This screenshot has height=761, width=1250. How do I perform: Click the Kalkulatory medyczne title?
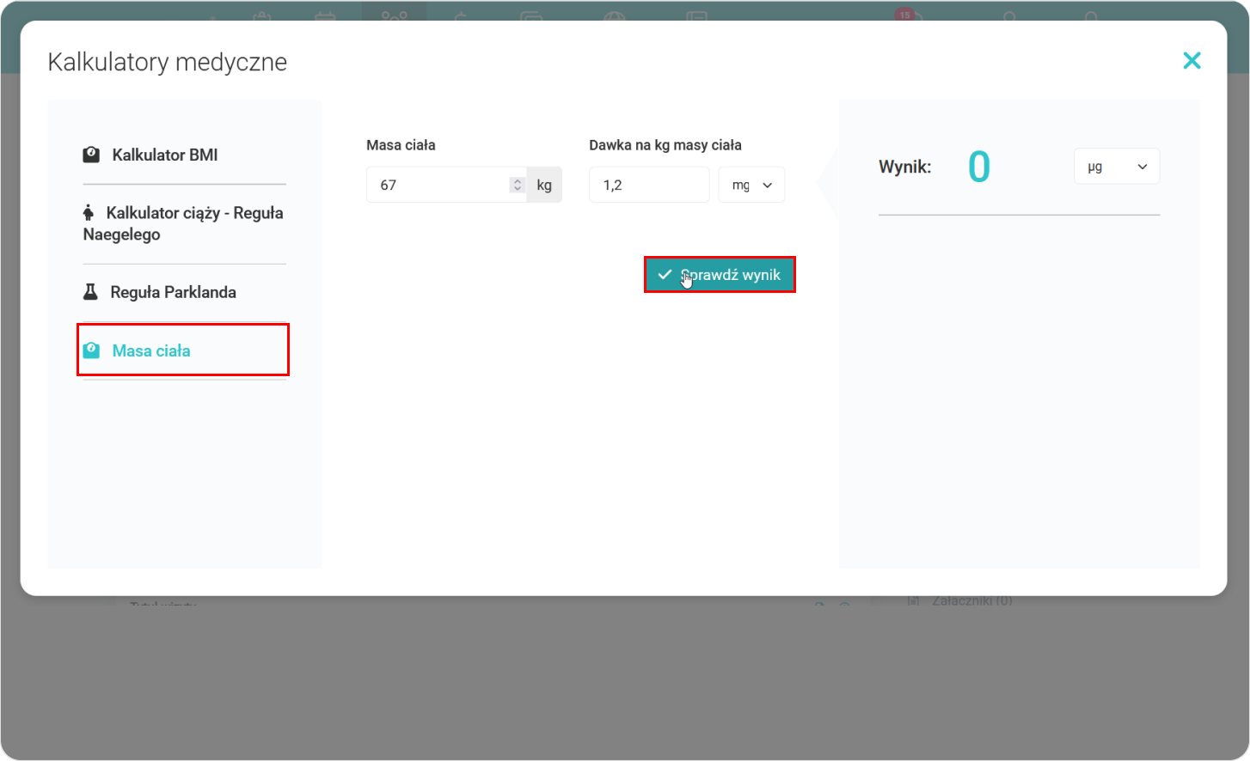[x=168, y=62]
